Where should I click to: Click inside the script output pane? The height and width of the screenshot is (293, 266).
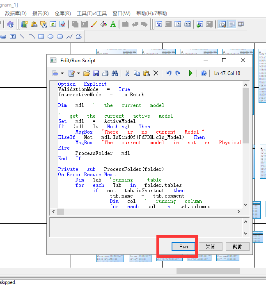point(147,227)
